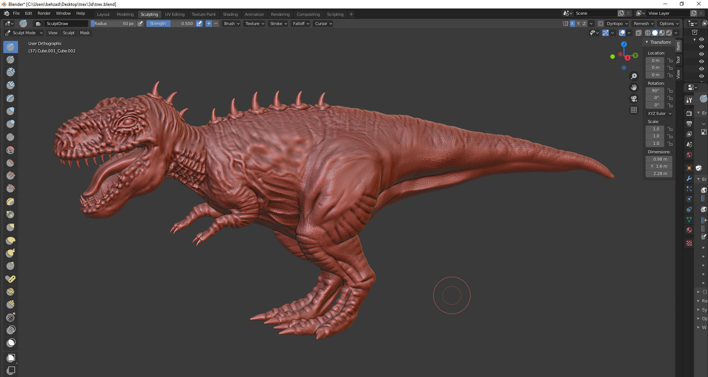This screenshot has width=708, height=377.
Task: Select the Inflate brush tool
Action: [11, 111]
